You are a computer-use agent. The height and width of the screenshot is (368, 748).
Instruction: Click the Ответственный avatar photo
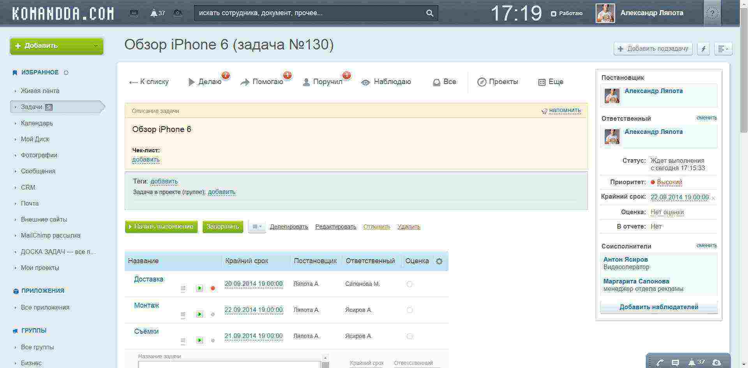[612, 137]
